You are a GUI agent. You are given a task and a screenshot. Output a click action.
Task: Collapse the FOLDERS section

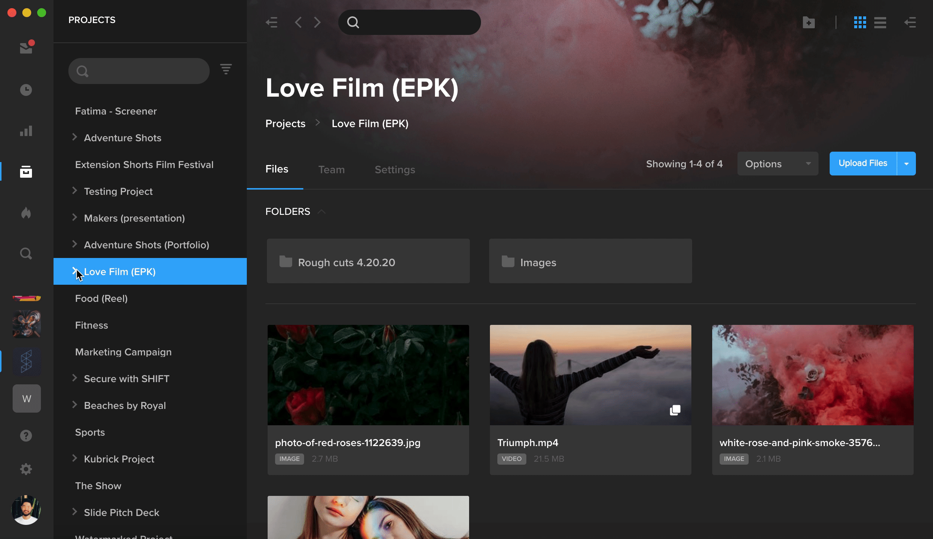(322, 212)
